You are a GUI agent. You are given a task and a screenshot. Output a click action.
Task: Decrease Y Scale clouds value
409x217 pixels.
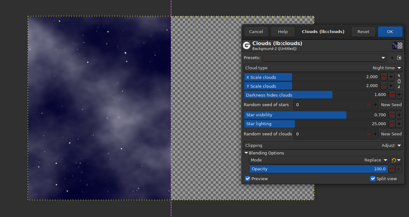[x=384, y=86]
